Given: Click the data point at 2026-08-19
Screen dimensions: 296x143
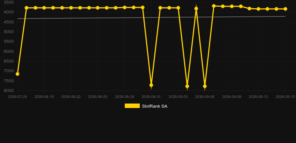Looking at the screenshot, I should point(44,8).
